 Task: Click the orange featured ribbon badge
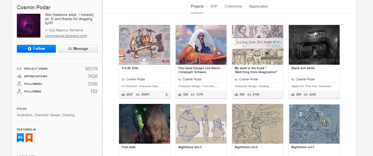click(29, 138)
